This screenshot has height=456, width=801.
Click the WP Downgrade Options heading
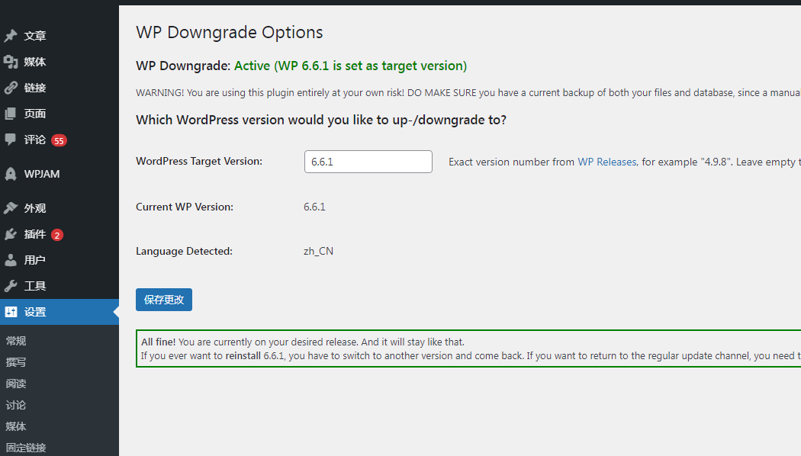click(x=230, y=32)
